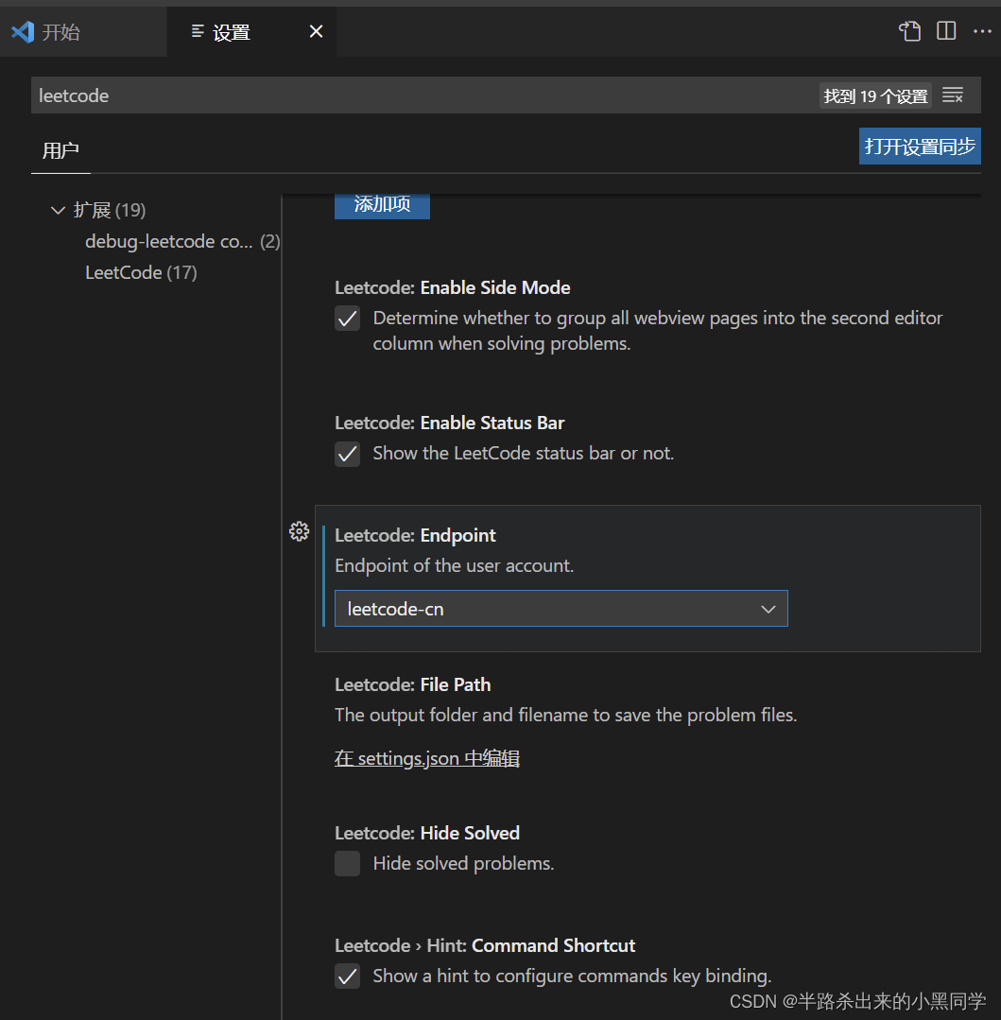Switch to the 开始 tab
This screenshot has width=1001, height=1020.
[x=61, y=31]
